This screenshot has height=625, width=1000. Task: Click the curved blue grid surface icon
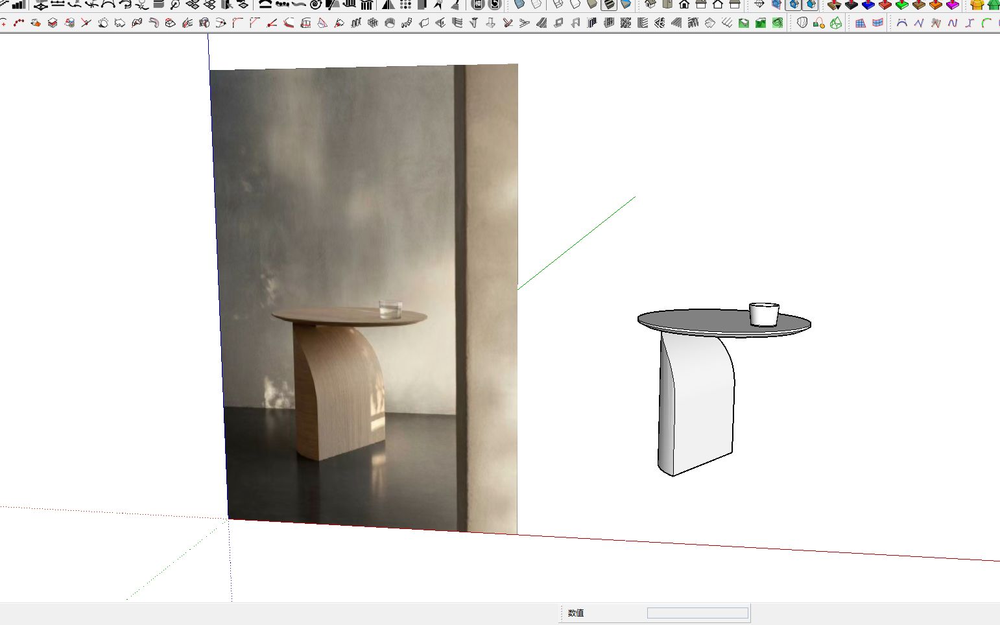(877, 23)
